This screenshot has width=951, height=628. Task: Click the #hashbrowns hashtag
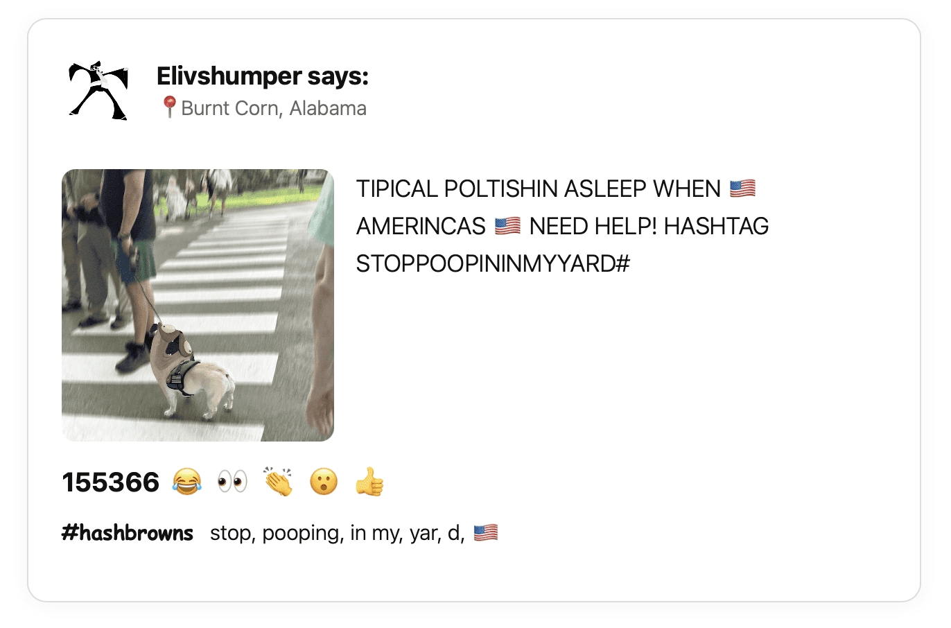tap(128, 532)
